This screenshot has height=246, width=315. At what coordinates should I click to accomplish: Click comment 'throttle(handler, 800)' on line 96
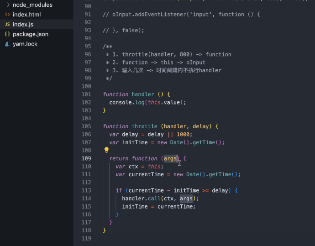click(x=157, y=54)
